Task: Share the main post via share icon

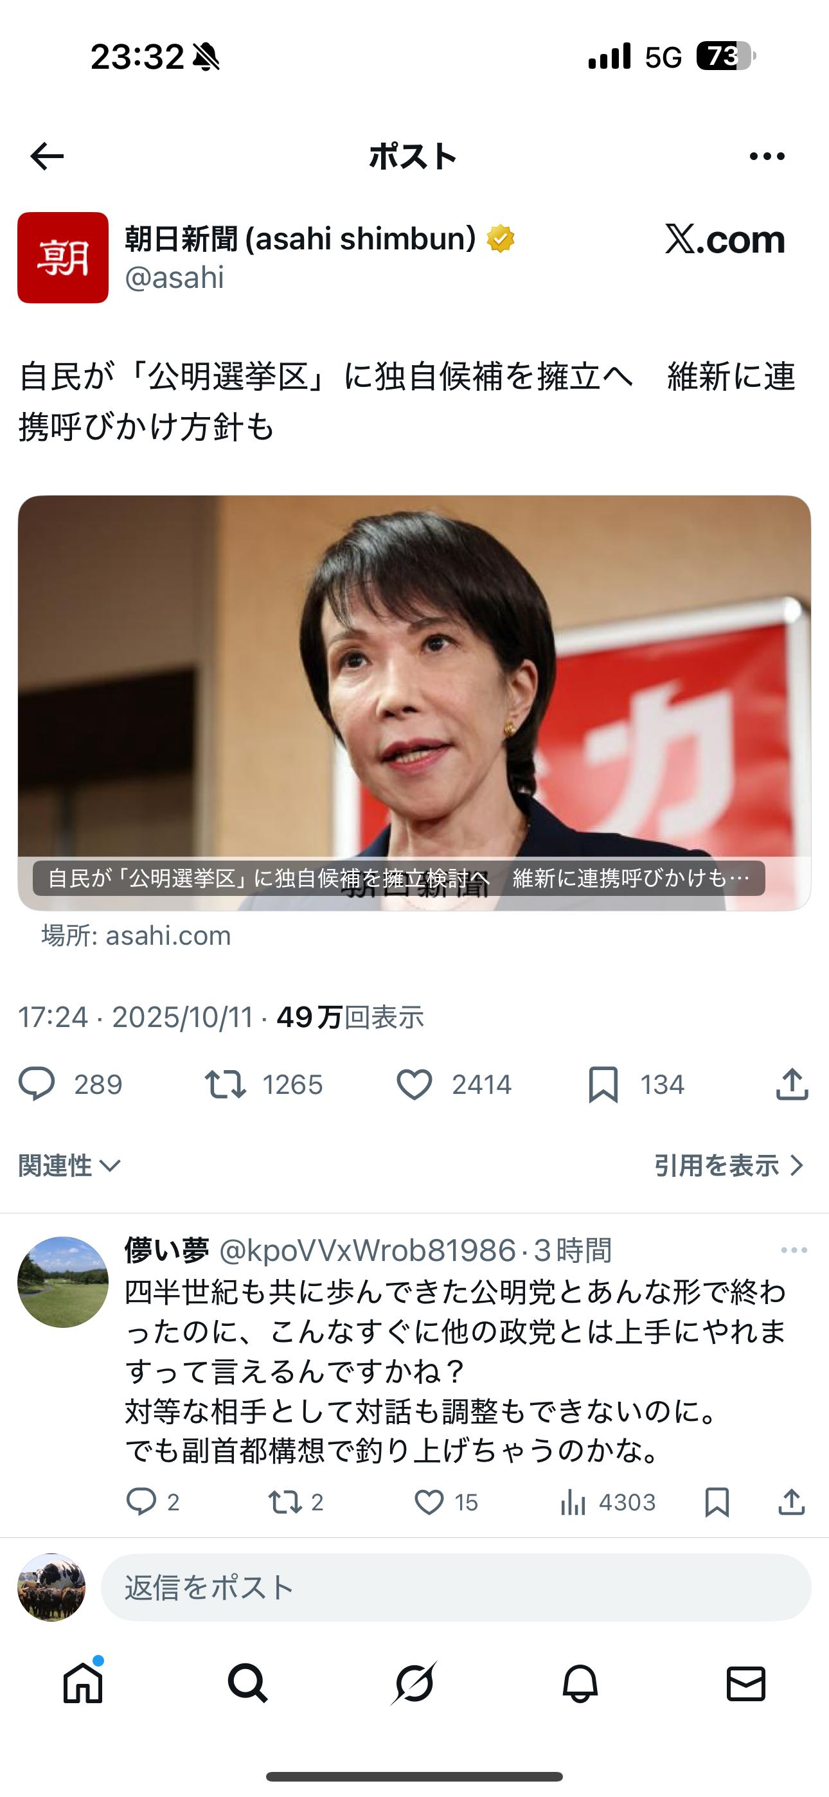Action: 792,1085
